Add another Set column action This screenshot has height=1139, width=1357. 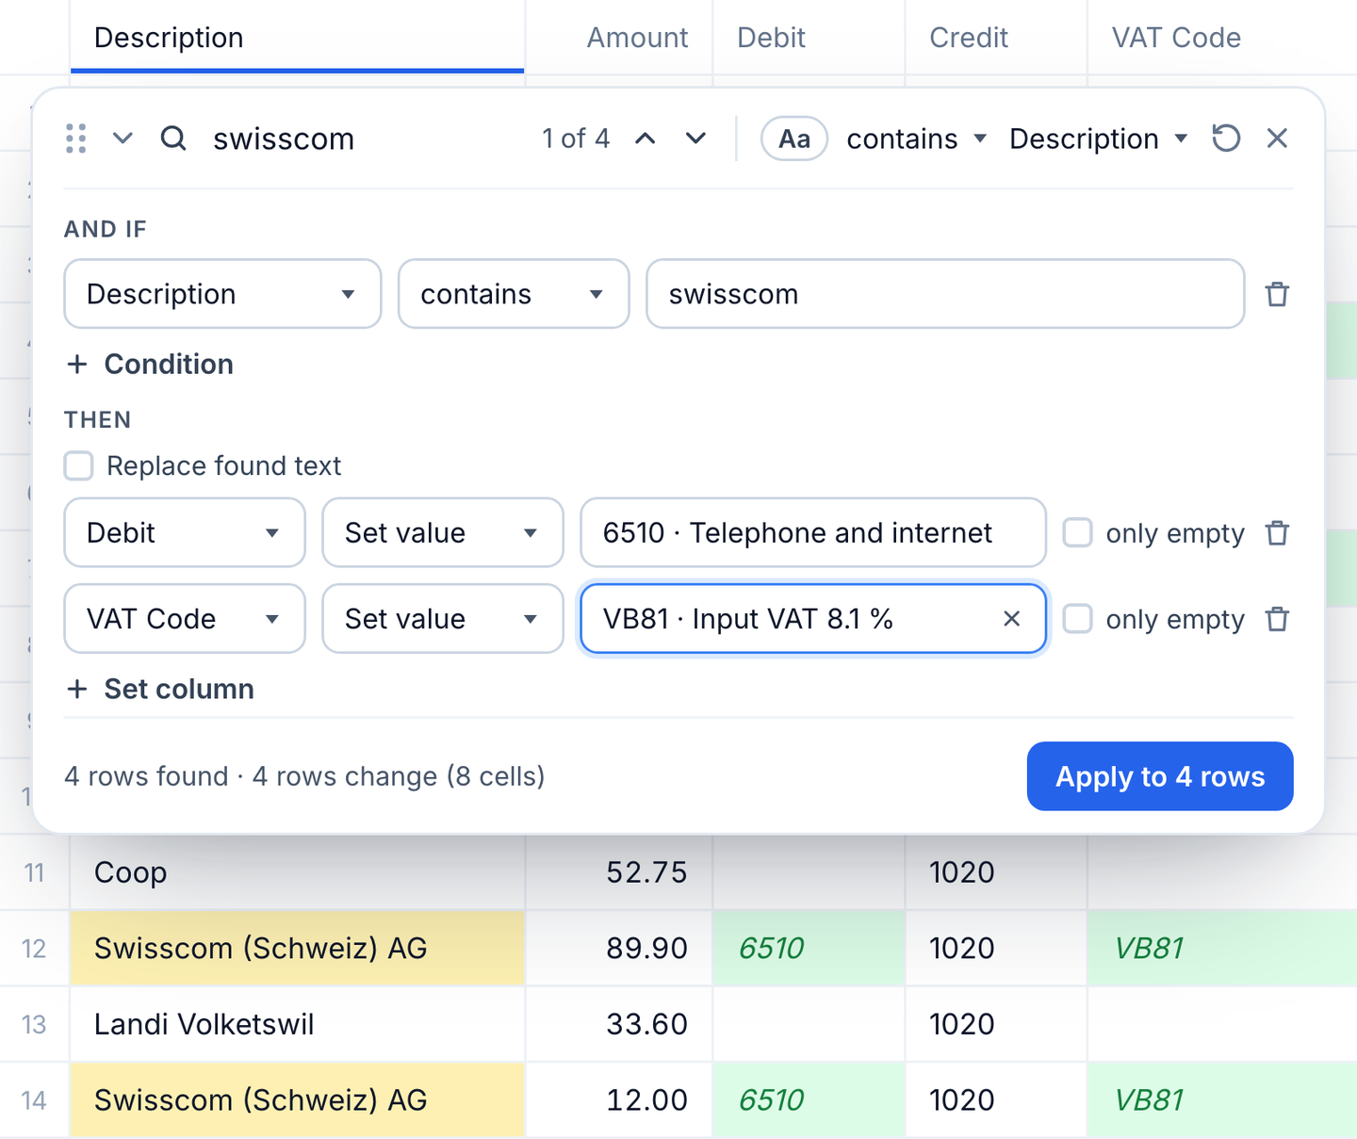161,689
